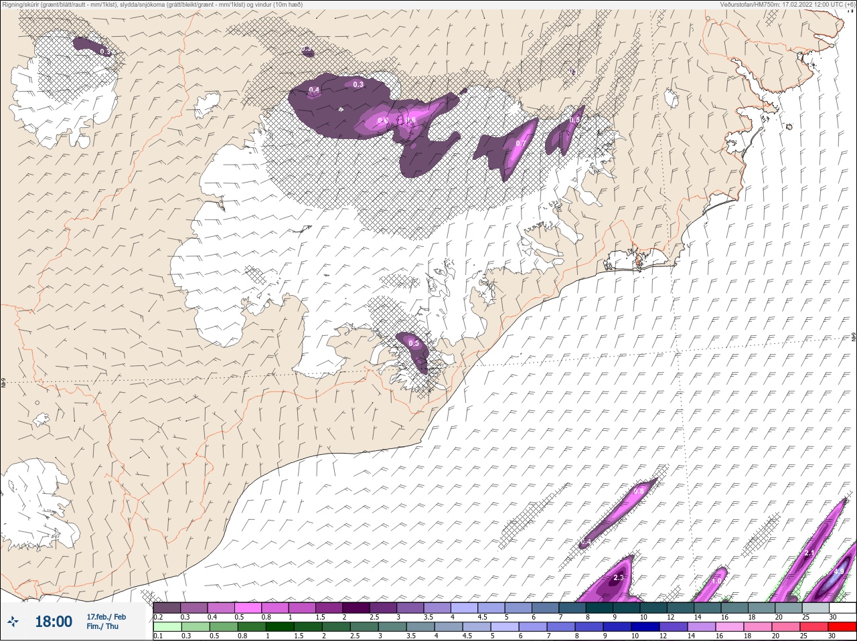Pick rain-scale pink swatch between 16 and 18
Image resolution: width=857 pixels, height=641 pixels.
click(x=730, y=627)
